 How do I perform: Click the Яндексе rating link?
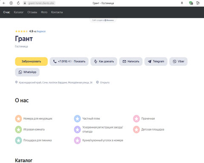tap(41, 31)
